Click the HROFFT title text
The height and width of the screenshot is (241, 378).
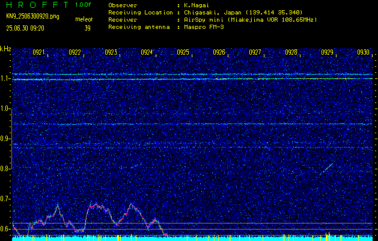pyautogui.click(x=37, y=5)
